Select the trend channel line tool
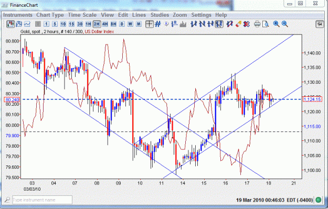The height and width of the screenshot is (209, 328). (219, 24)
